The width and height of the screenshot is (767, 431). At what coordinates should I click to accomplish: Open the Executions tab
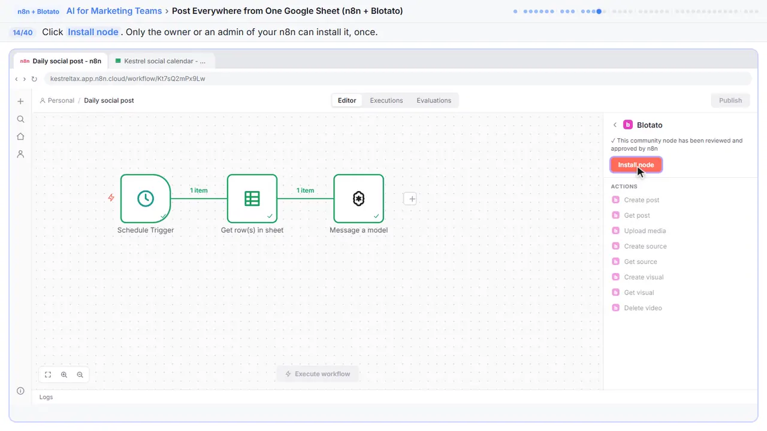(x=386, y=101)
